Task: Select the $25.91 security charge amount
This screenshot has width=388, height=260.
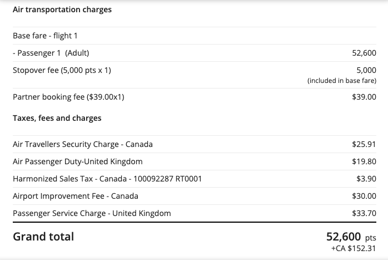Action: click(x=364, y=144)
